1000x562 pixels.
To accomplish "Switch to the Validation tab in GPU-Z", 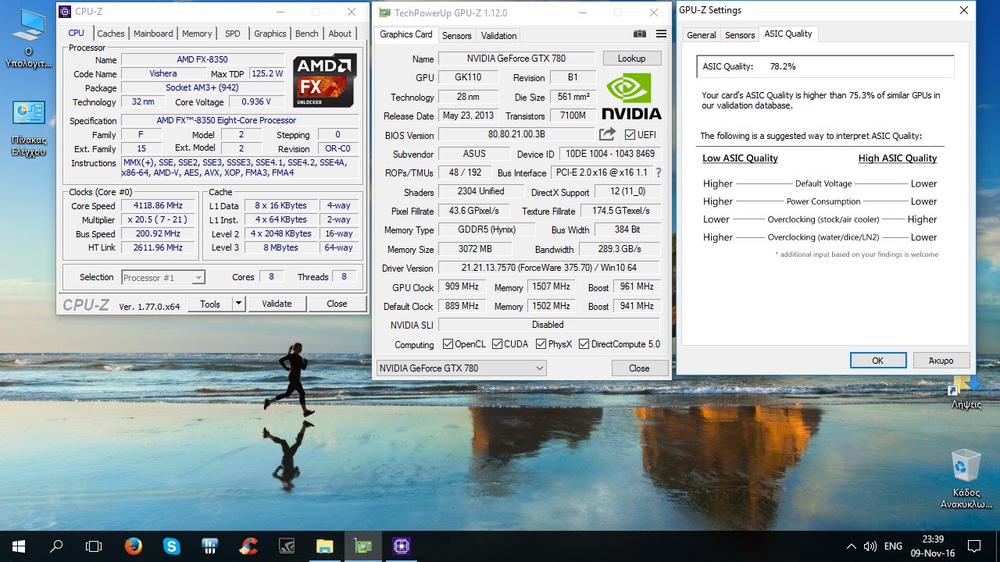I will coord(499,35).
